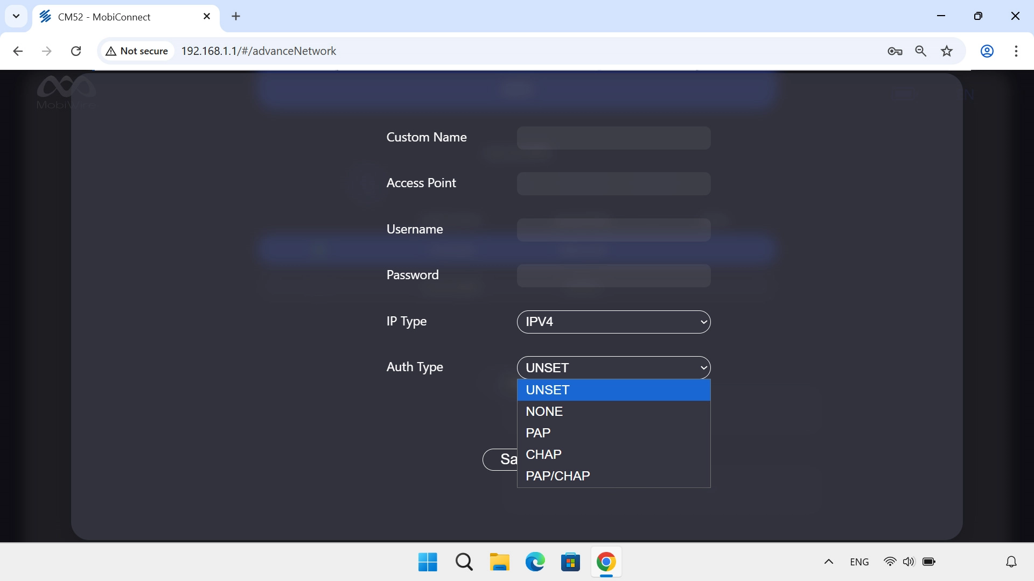The image size is (1034, 581).
Task: Select NONE in the Auth Type list
Action: click(613, 412)
